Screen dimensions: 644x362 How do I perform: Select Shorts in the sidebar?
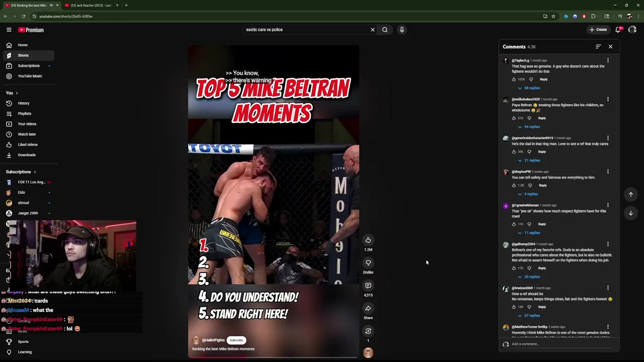click(x=28, y=55)
